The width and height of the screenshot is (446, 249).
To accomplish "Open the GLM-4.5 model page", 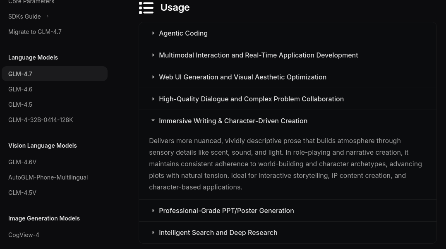I will coord(20,104).
